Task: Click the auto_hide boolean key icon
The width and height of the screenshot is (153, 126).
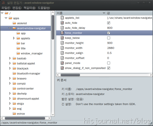Action: [x=62, y=23]
